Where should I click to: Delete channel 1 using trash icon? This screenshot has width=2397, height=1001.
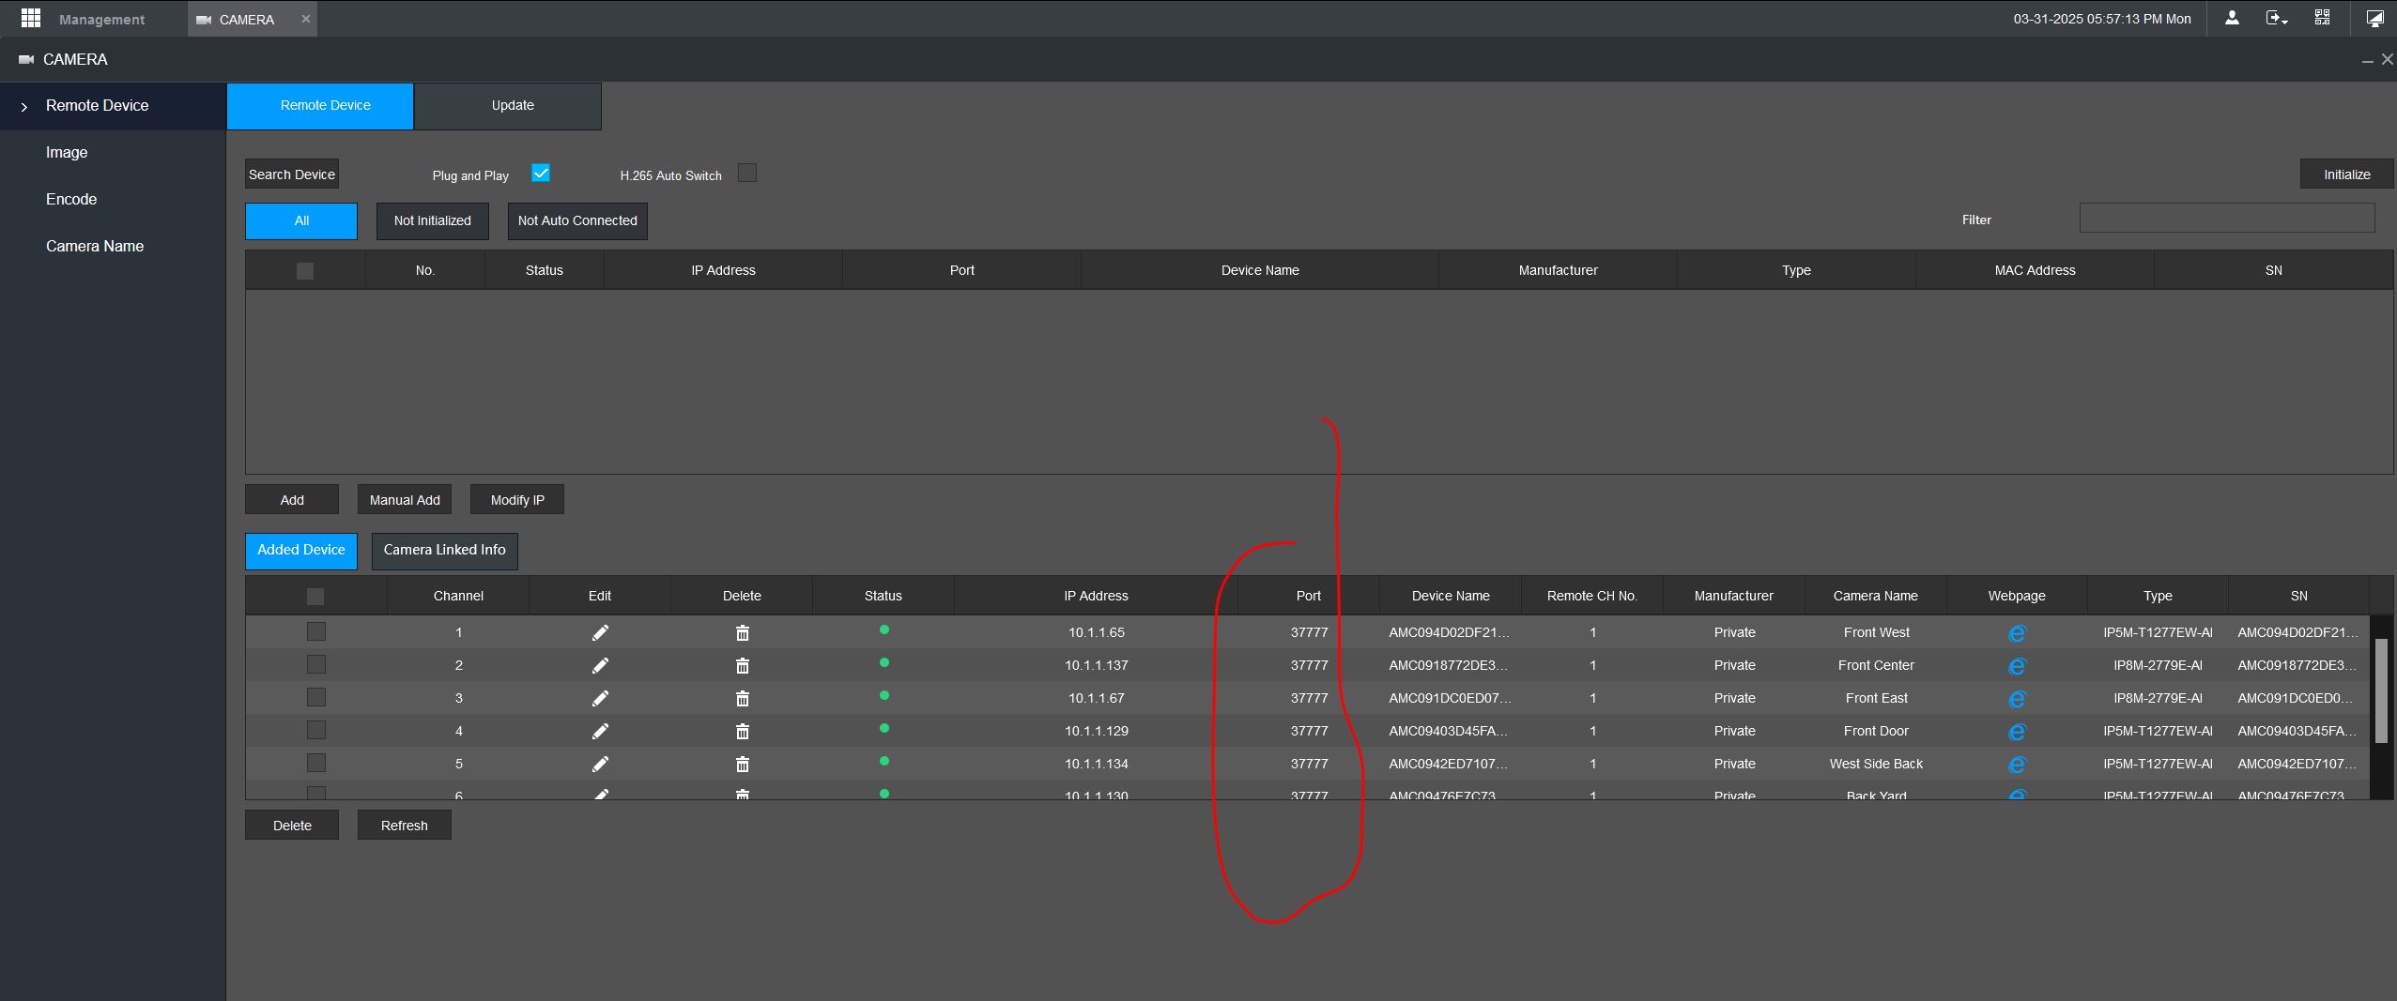(742, 633)
